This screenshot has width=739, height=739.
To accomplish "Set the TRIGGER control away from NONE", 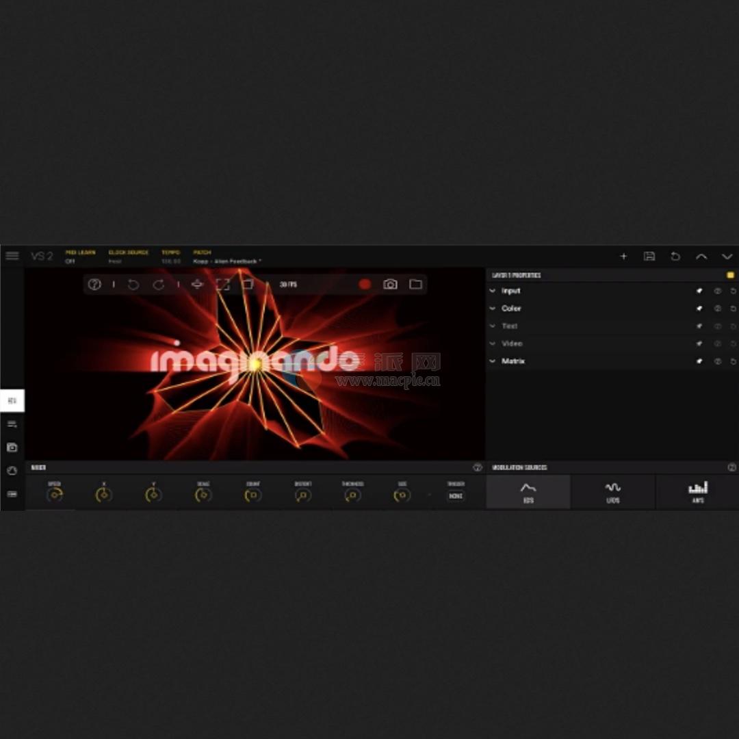I will (x=455, y=497).
